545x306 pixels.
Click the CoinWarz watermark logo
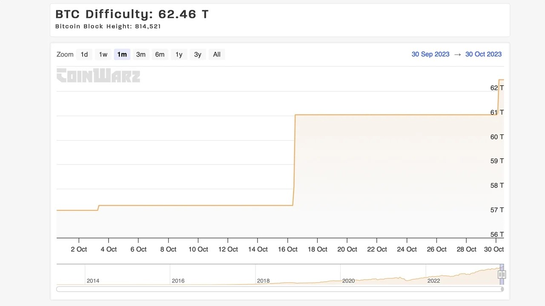coord(98,75)
